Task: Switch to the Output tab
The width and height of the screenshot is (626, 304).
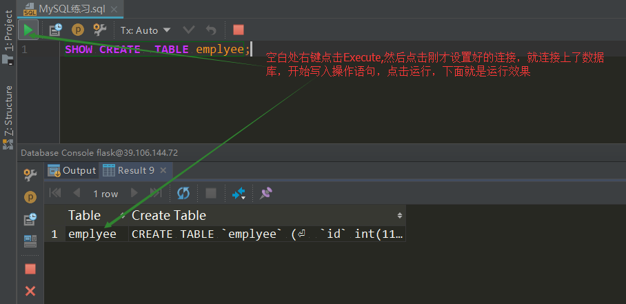Action: coord(72,171)
